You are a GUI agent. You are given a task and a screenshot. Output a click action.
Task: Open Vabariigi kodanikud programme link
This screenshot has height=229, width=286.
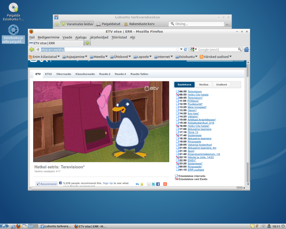(199, 145)
